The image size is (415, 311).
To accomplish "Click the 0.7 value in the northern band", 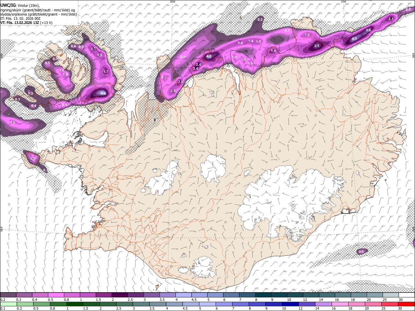I will 287,30.
